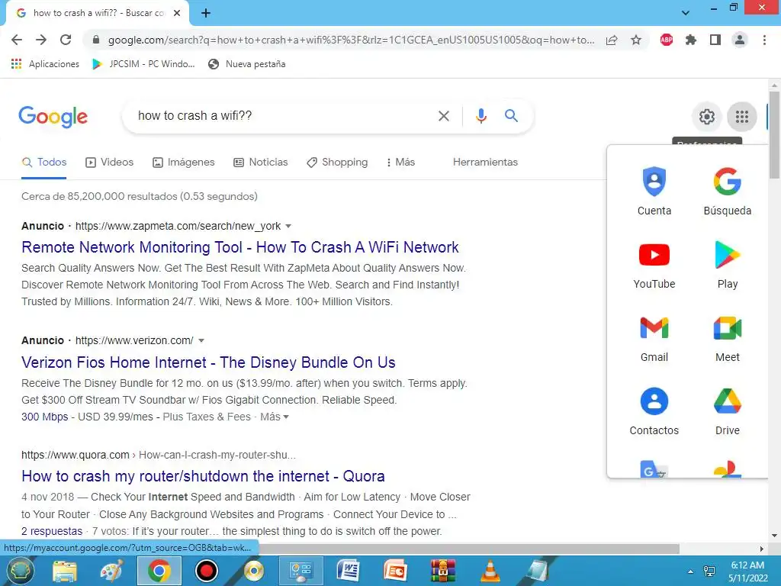
Task: Clear the search query with X
Action: pyautogui.click(x=443, y=116)
